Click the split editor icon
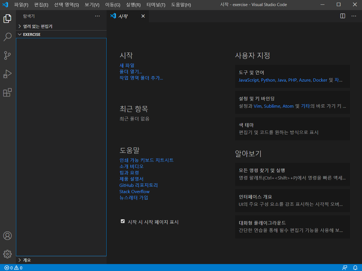 pos(343,16)
